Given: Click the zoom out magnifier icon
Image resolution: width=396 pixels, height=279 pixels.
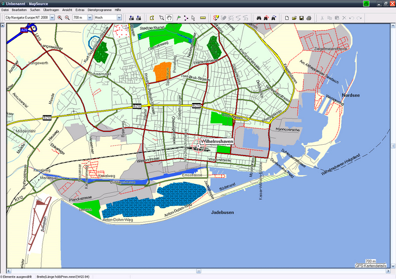Looking at the screenshot, I should [67, 18].
